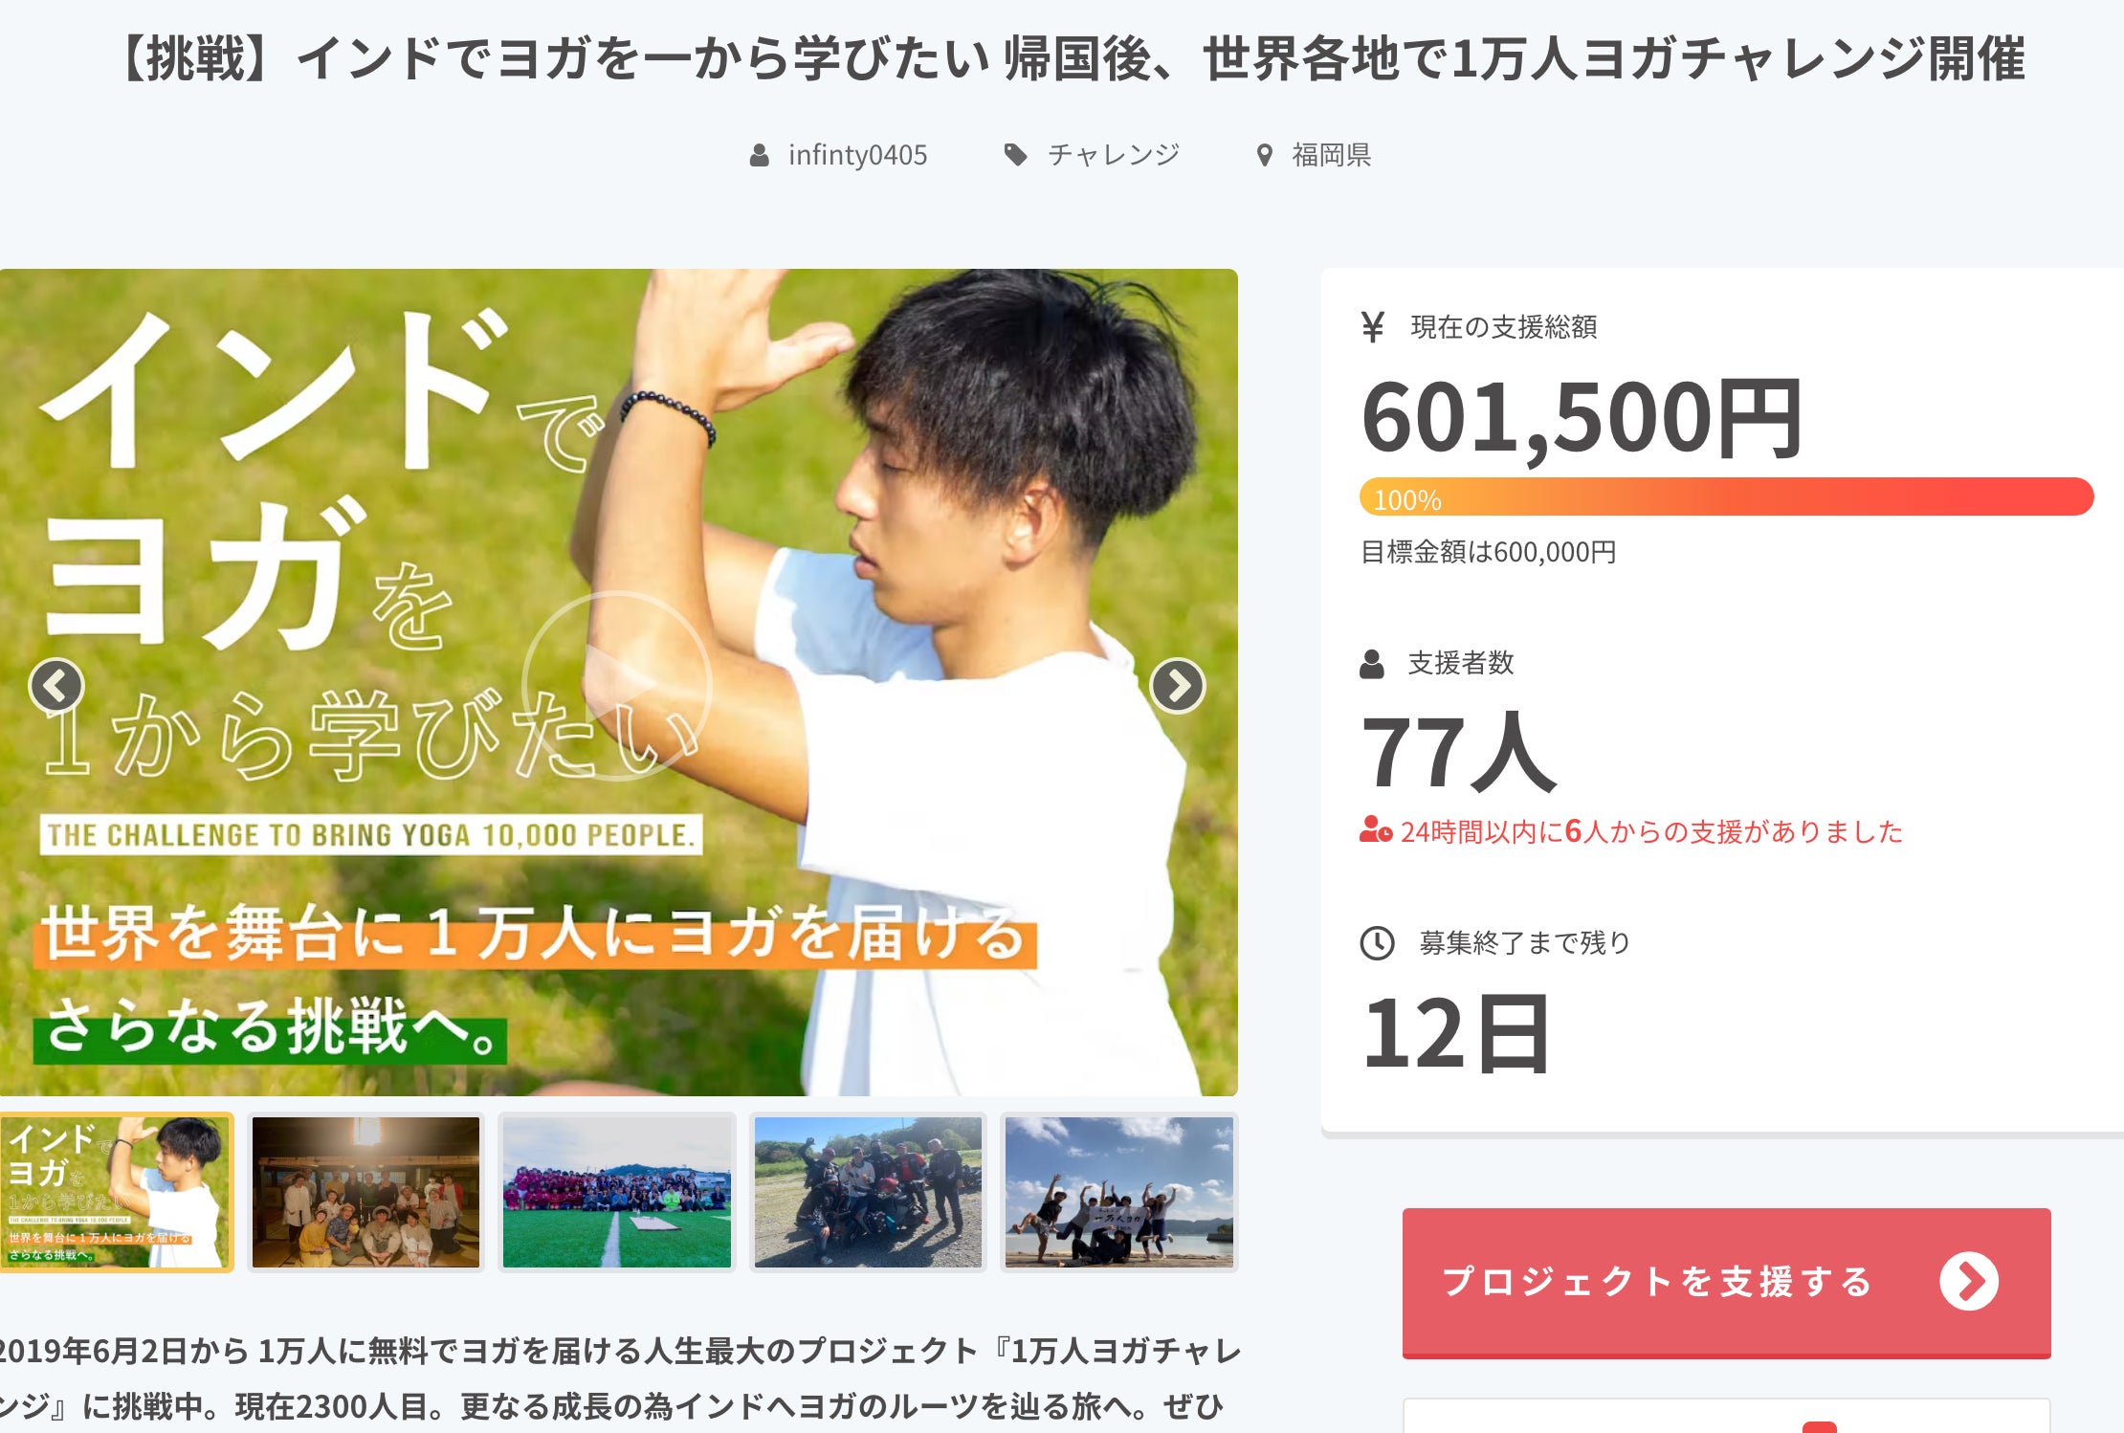Click the tag icon next to チャレンジ
Image resolution: width=2124 pixels, height=1433 pixels.
coord(1015,155)
